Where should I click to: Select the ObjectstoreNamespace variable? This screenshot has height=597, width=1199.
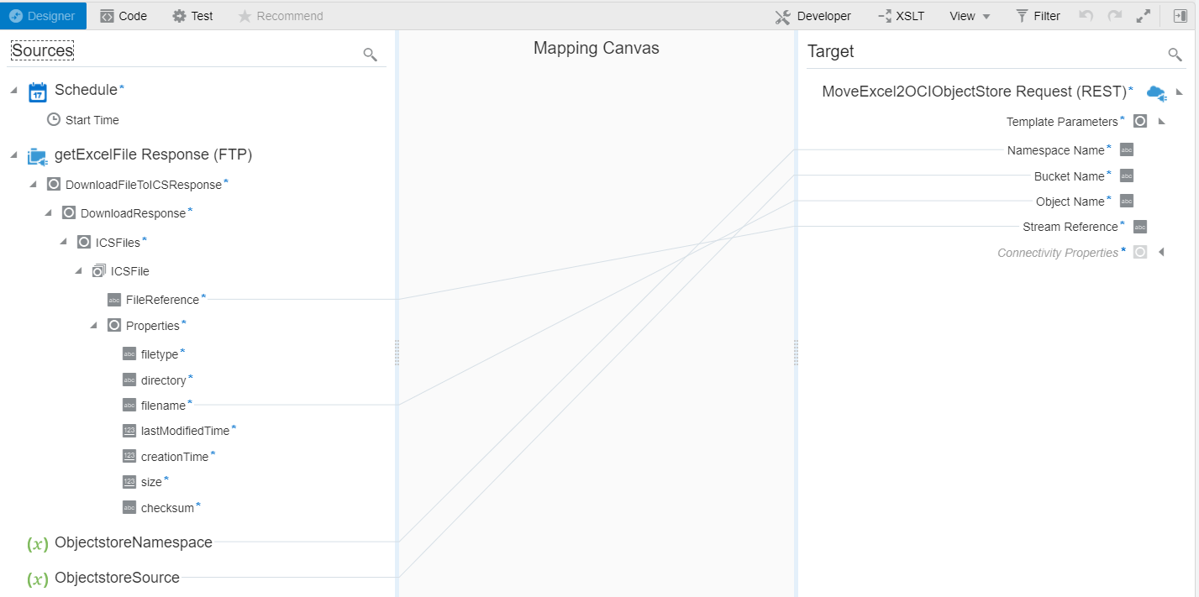coord(133,542)
